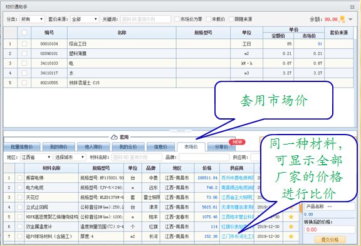
Task: Expand the arrow menu beside the balance avatar
Action: (x=350, y=19)
